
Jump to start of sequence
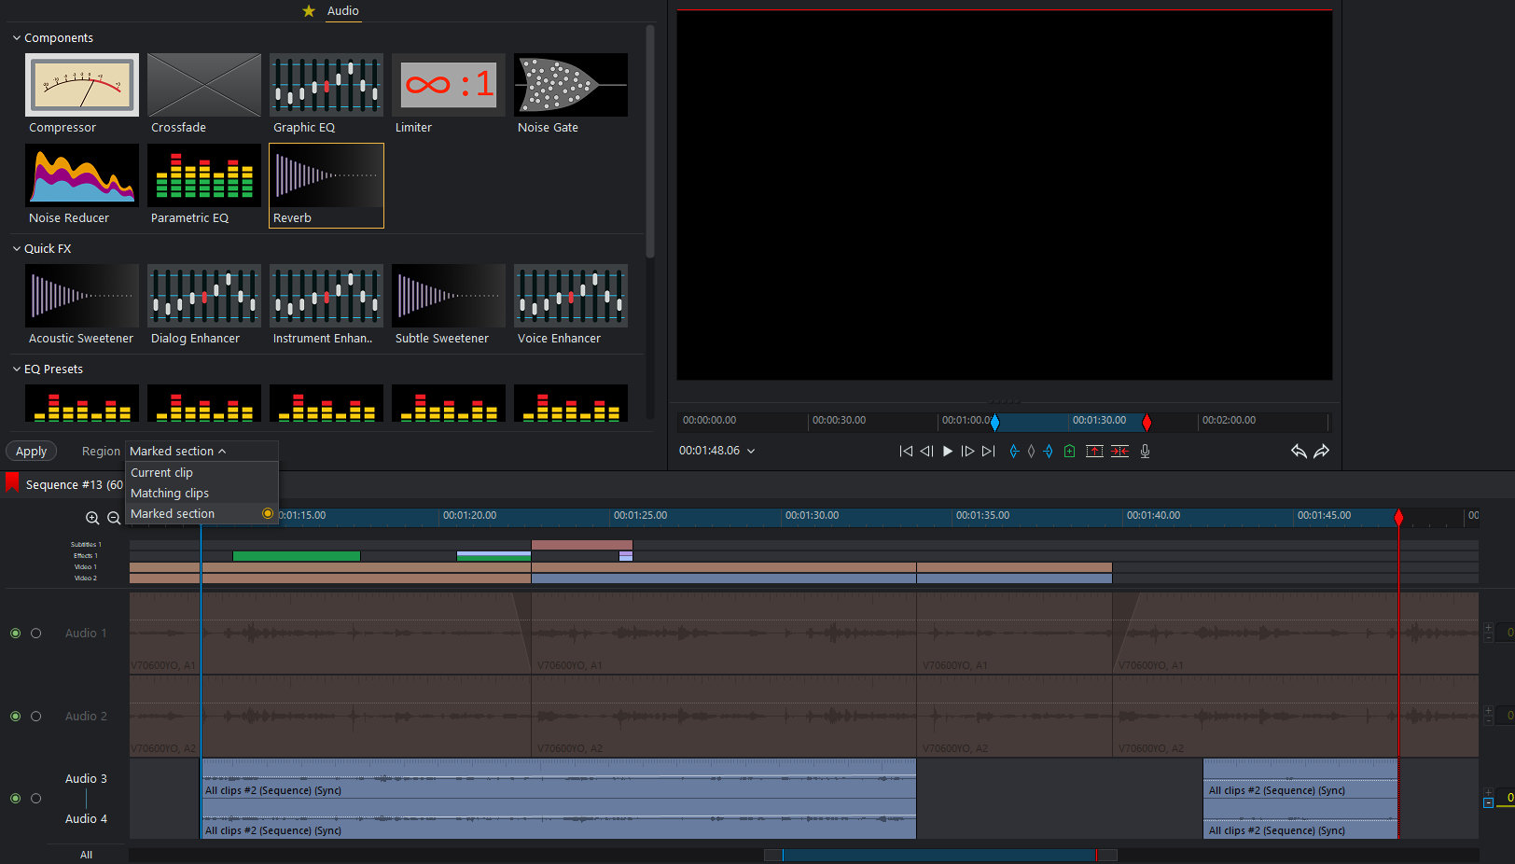(x=906, y=452)
